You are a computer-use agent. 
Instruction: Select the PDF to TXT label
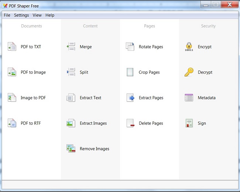(31, 47)
